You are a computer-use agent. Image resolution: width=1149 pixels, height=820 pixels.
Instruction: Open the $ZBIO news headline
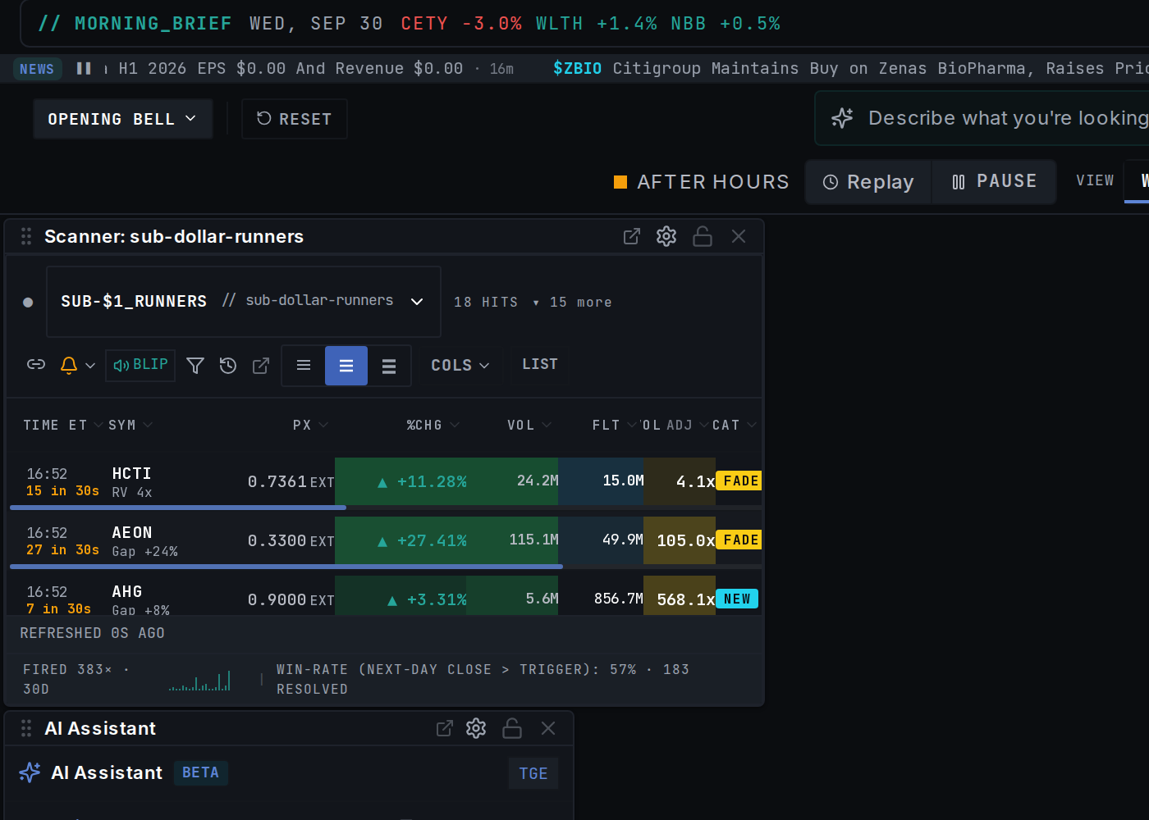[850, 69]
